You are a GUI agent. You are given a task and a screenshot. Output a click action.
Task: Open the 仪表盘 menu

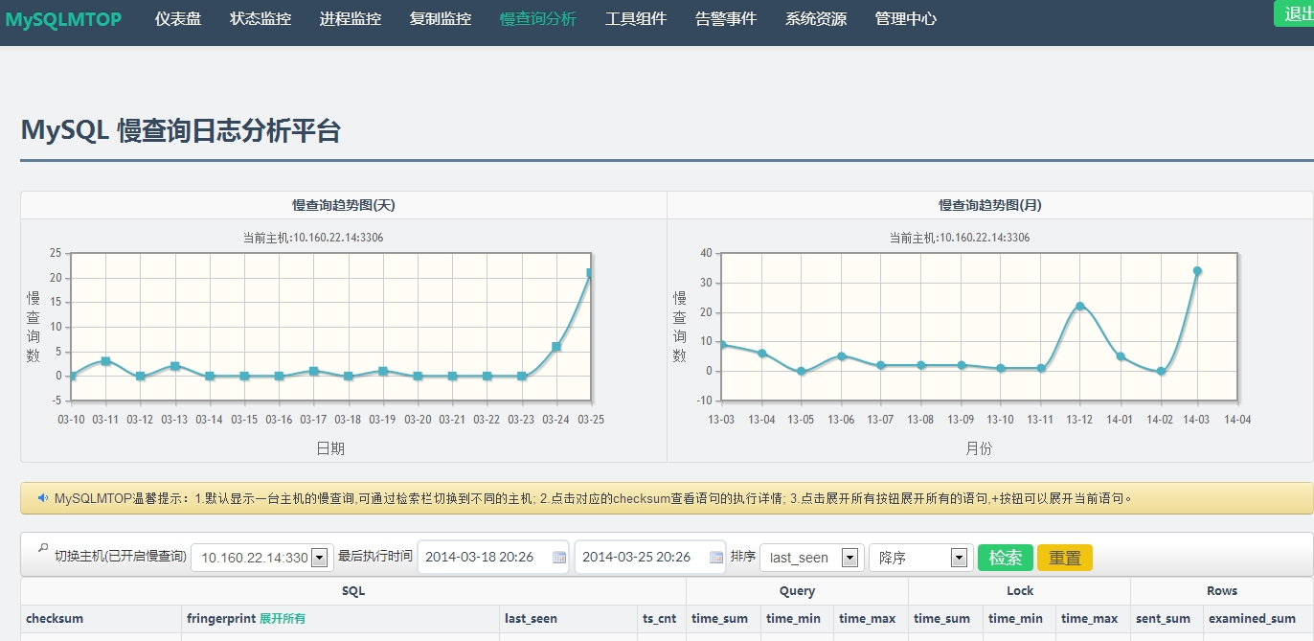(x=178, y=18)
